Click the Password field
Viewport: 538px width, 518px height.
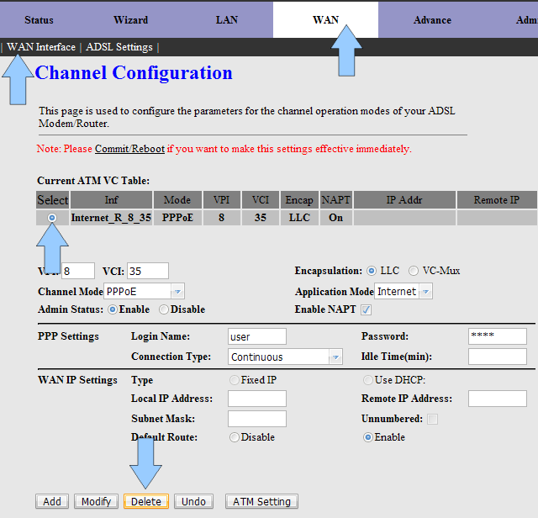498,336
